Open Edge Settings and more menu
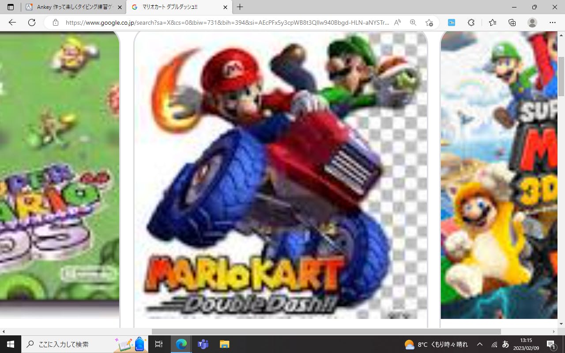This screenshot has width=565, height=353. (553, 23)
